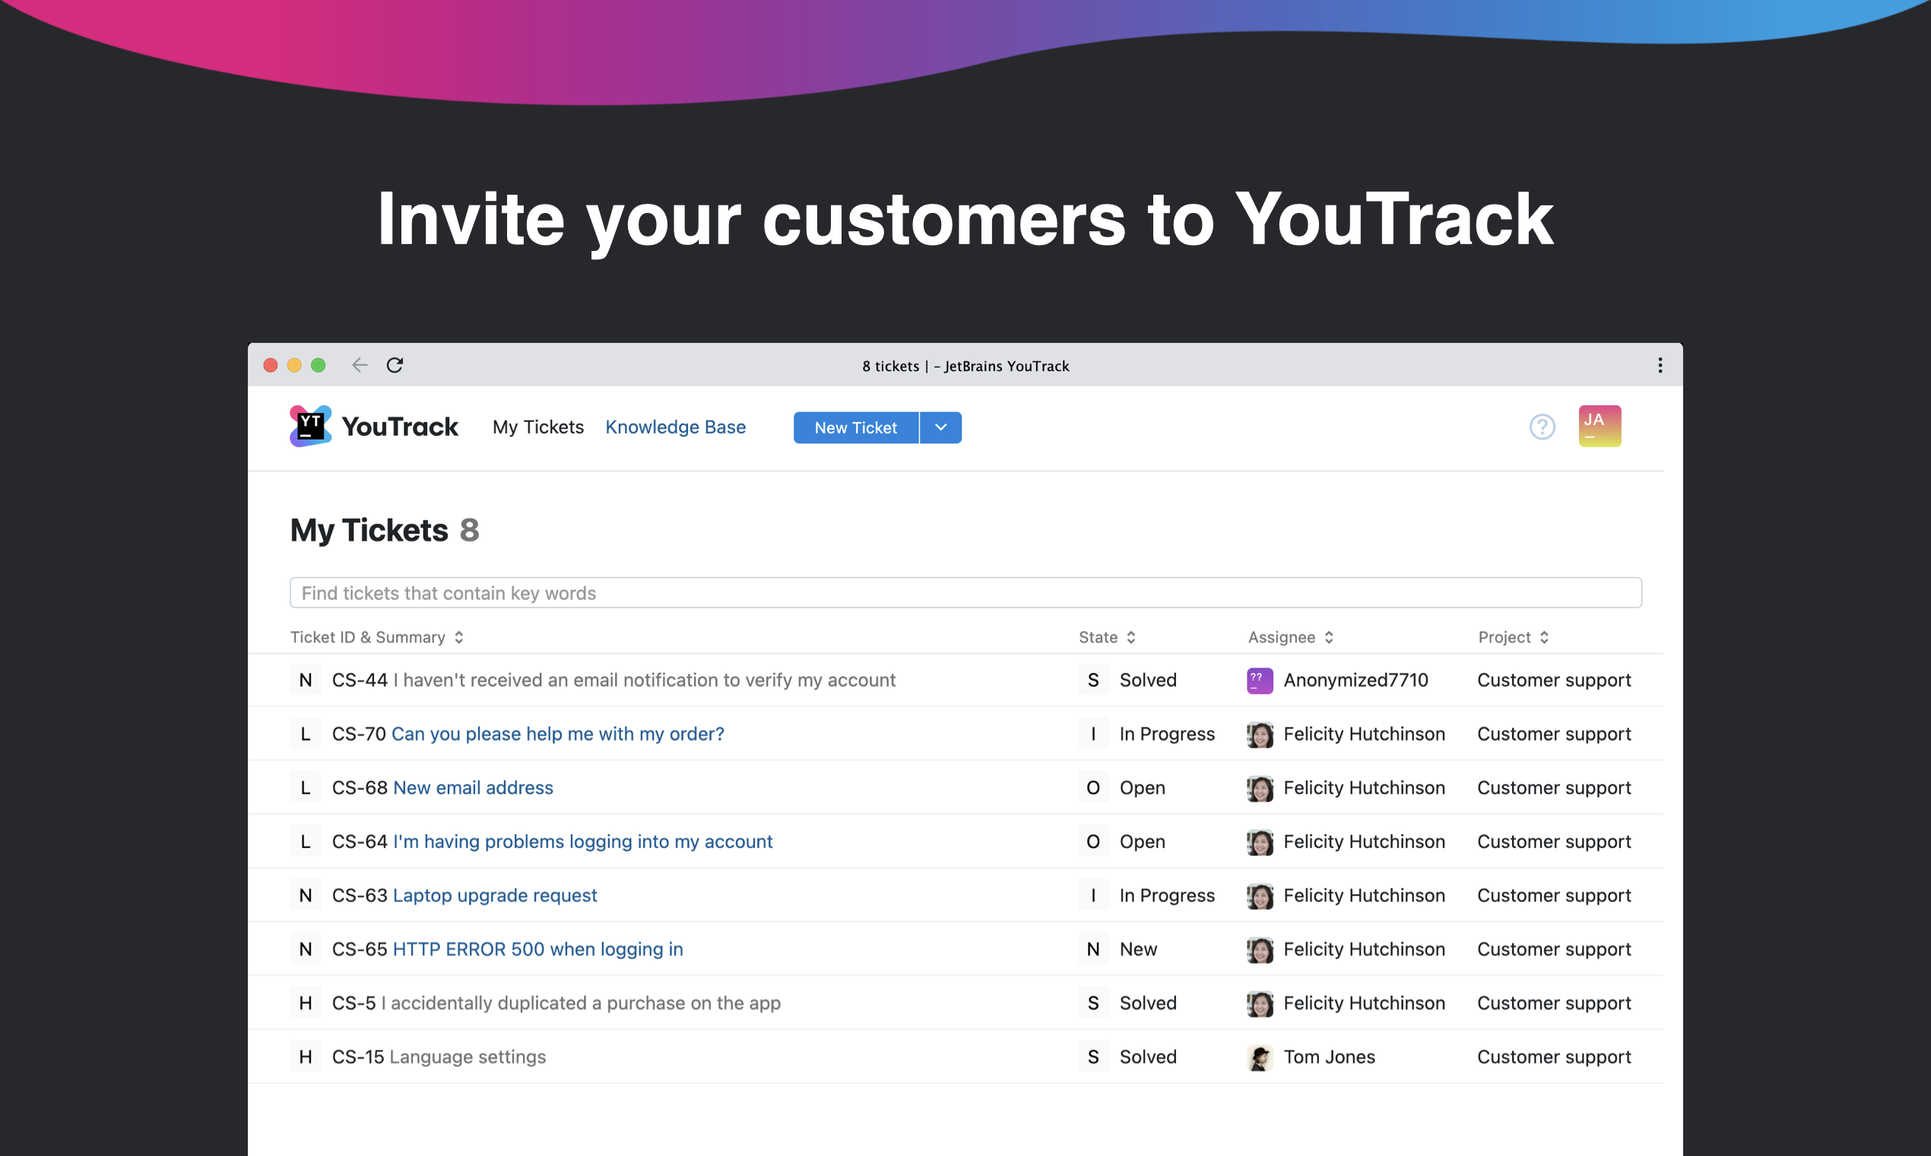Click the L priority badge for CS-64
1931x1156 pixels.
coord(305,841)
